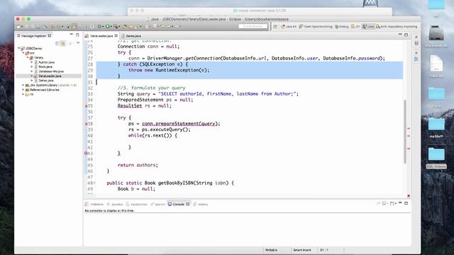454x255 pixels.
Task: Switch to Team Synchronizing perspective
Action: pyautogui.click(x=316, y=26)
